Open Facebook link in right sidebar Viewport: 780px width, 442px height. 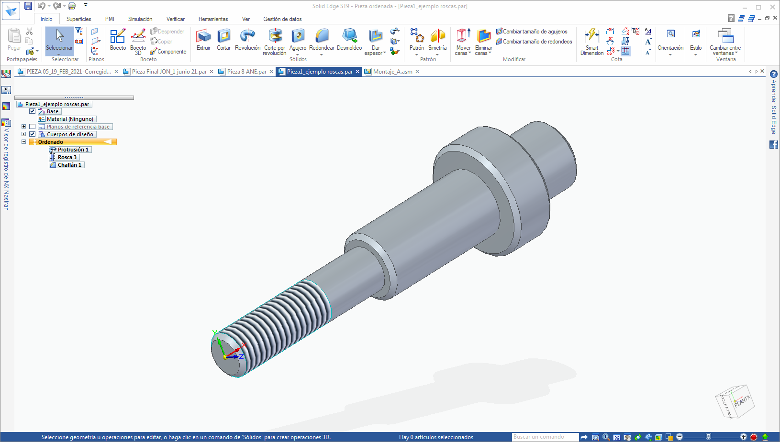773,144
